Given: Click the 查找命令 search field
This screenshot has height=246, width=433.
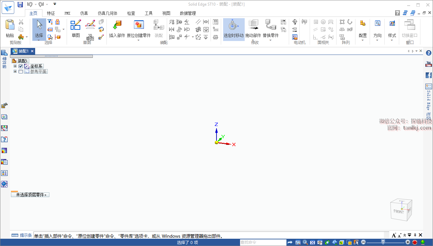Looking at the screenshot, I should (x=262, y=242).
